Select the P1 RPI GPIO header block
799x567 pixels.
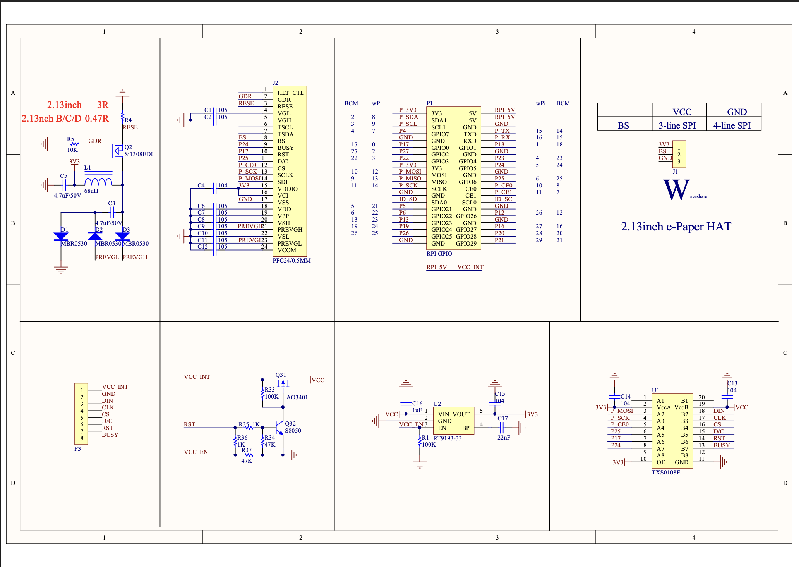[x=454, y=178]
